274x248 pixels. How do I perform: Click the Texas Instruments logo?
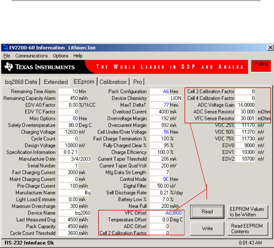coord(40,67)
